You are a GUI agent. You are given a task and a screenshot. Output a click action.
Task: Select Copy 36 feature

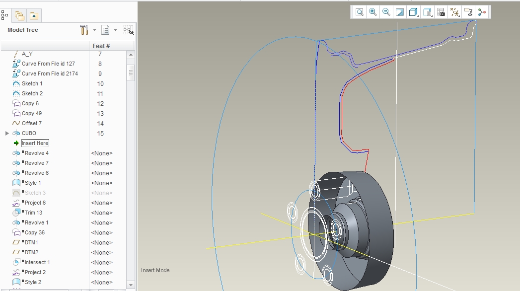tap(34, 233)
